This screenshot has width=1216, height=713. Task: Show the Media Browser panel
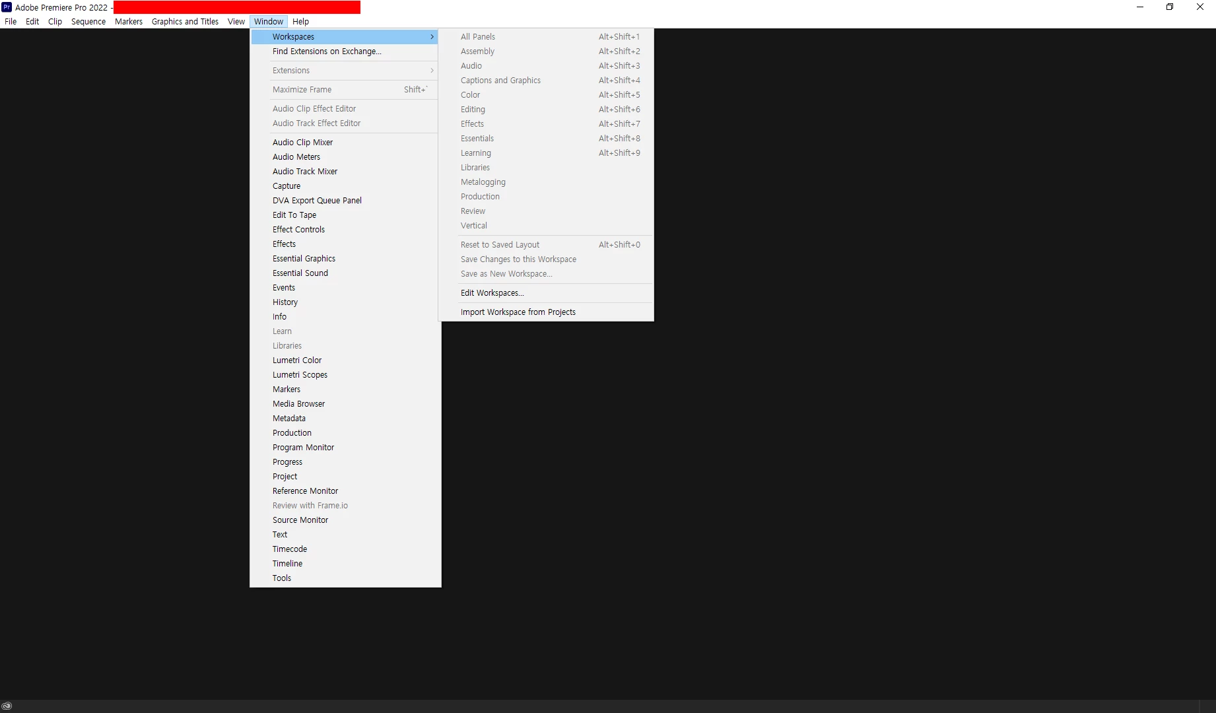point(345,404)
